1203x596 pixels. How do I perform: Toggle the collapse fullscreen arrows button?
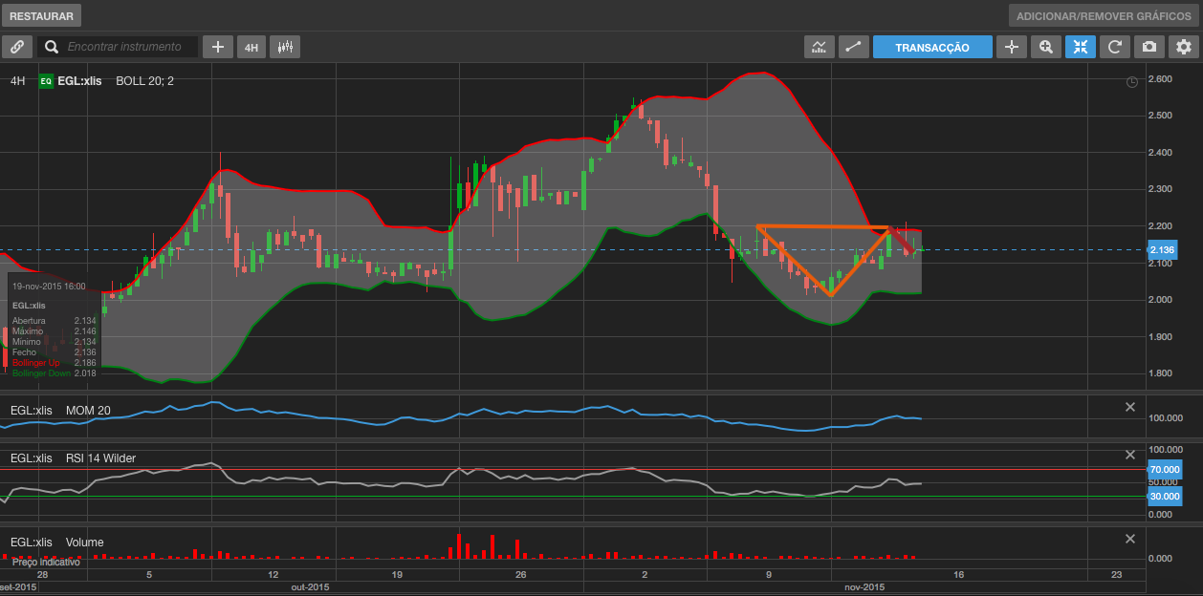point(1081,47)
